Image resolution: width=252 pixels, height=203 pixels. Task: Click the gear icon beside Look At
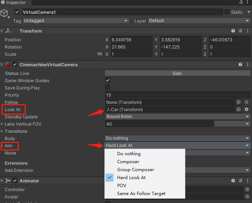(x=247, y=109)
